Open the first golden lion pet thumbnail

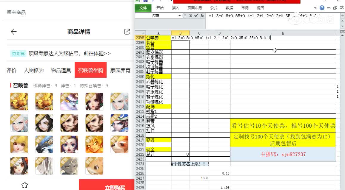[19, 102]
